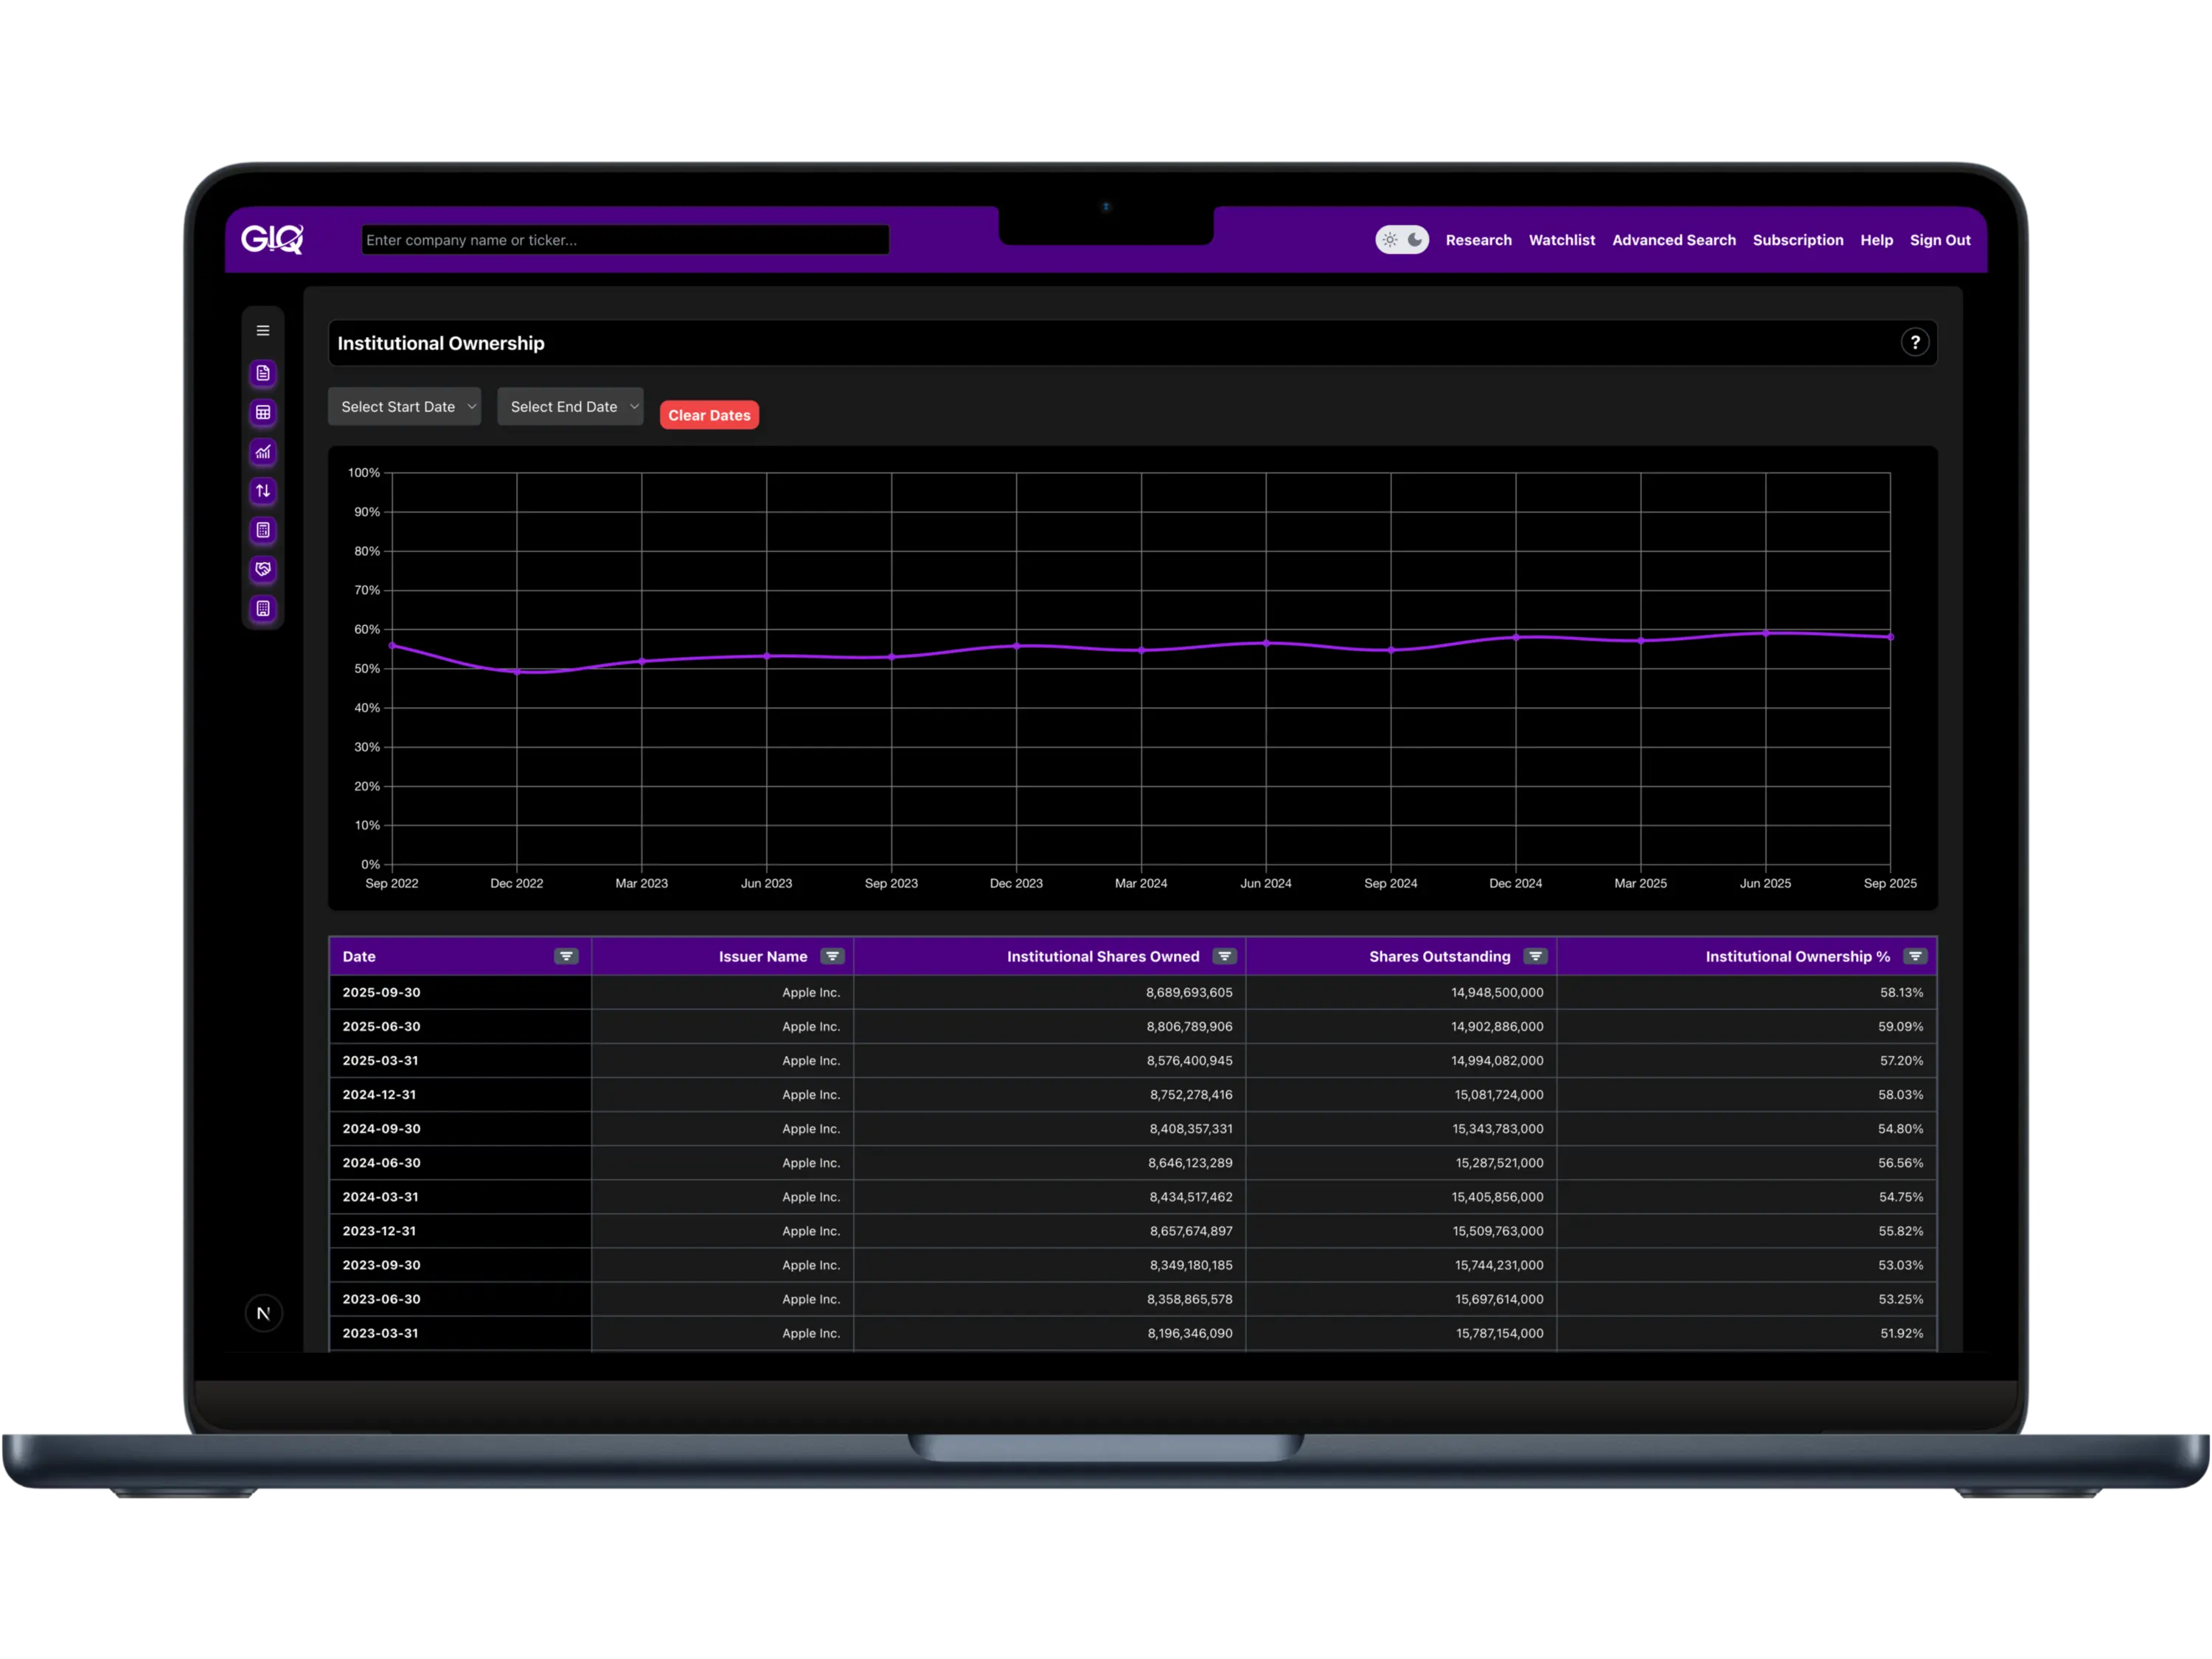Open the sidebar hamburger menu
Screen dimensions: 2212x1659
[263, 330]
